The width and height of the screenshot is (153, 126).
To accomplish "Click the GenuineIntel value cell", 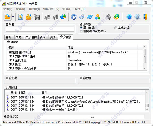I will (75, 60).
